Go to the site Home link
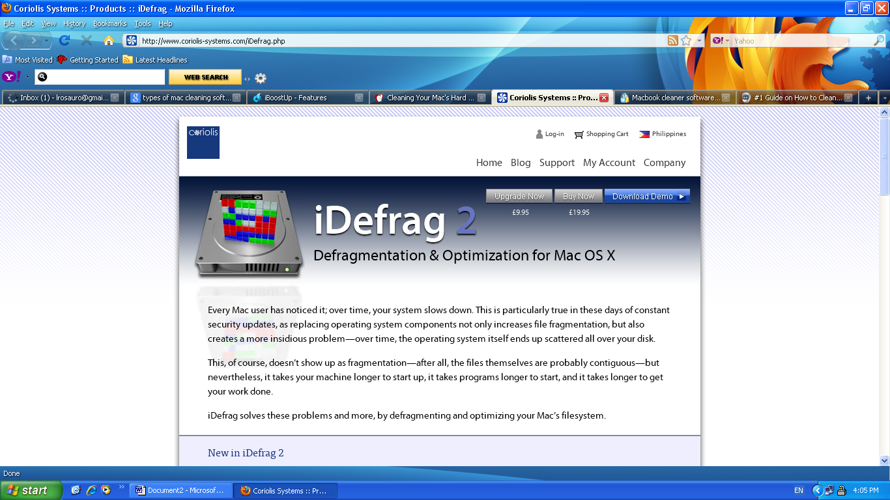 tap(489, 163)
